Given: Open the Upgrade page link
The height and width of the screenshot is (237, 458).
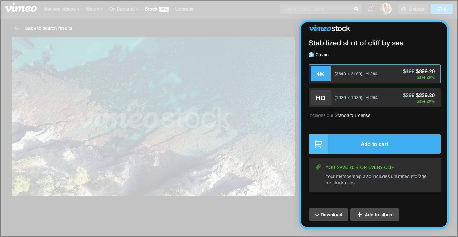Looking at the screenshot, I should 184,9.
